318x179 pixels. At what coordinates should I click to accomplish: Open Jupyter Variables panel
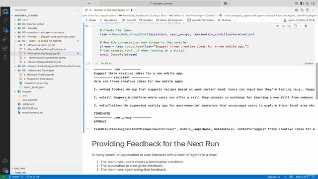pos(200,20)
